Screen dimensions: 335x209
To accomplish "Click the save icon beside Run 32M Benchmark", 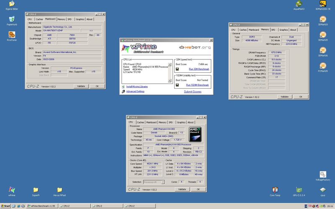I will 177,69.
